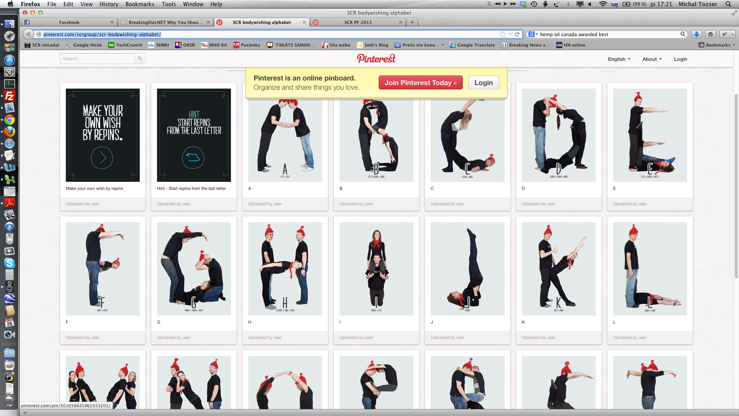Screen dimensions: 739x416
Task: Go back with the browser back arrow
Action: 28,34
